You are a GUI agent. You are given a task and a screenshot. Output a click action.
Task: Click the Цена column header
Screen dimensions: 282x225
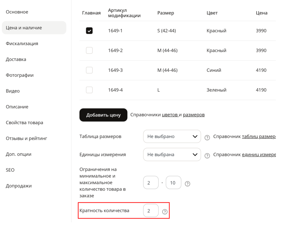[x=262, y=13]
